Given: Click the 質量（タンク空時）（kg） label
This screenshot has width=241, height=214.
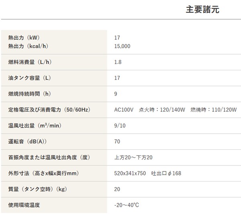Looking at the screenshot, I should [37, 189].
